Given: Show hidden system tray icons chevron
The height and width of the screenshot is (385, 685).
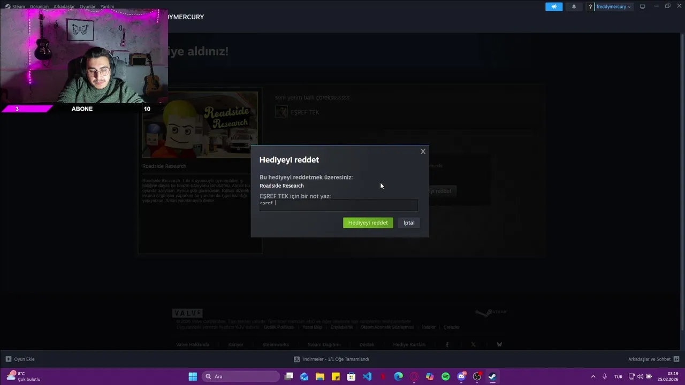Looking at the screenshot, I should point(593,376).
